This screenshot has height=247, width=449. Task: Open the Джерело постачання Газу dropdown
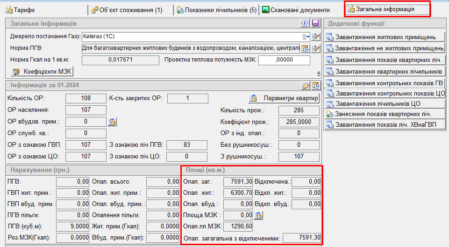pyautogui.click(x=305, y=36)
